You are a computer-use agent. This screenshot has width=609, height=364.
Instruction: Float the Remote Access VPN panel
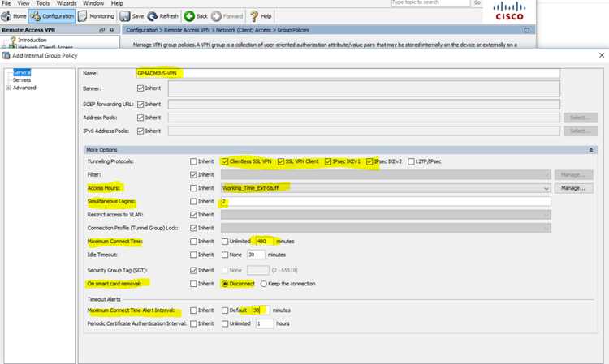[x=102, y=30]
